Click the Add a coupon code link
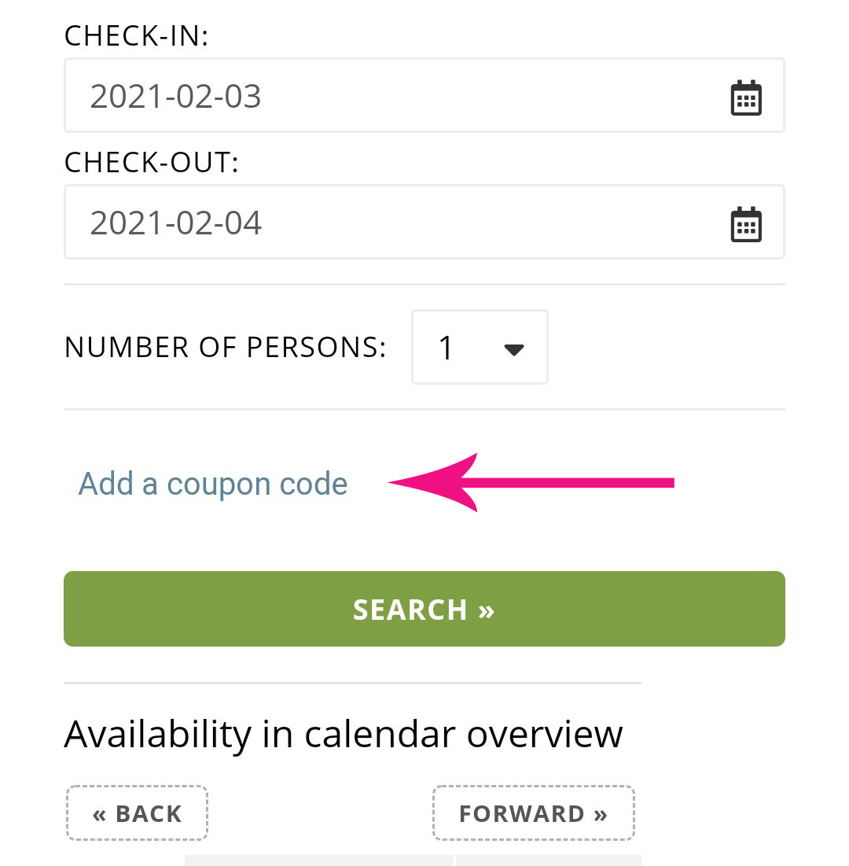Image resolution: width=849 pixels, height=866 pixels. [212, 484]
